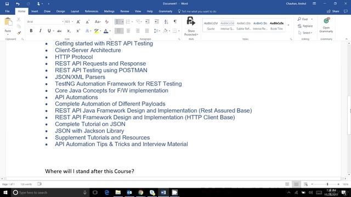Toggle subscript formatting

point(69,31)
